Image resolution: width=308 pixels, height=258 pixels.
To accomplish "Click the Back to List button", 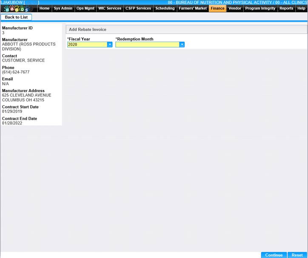I will [x=16, y=17].
